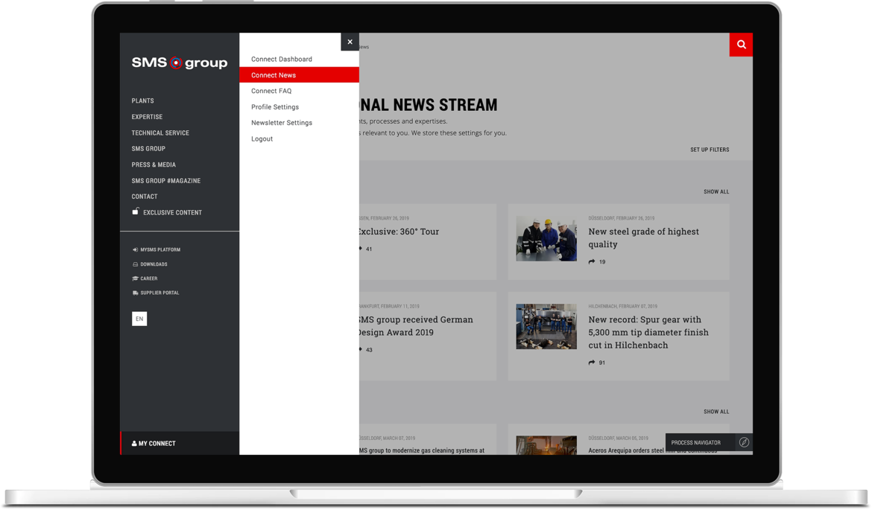Click the Supplier Portal truck icon

click(x=135, y=293)
